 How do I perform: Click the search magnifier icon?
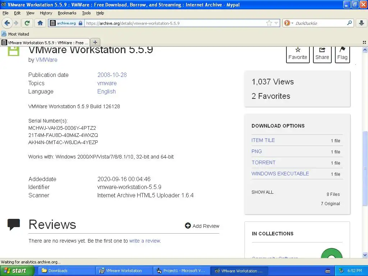349,23
